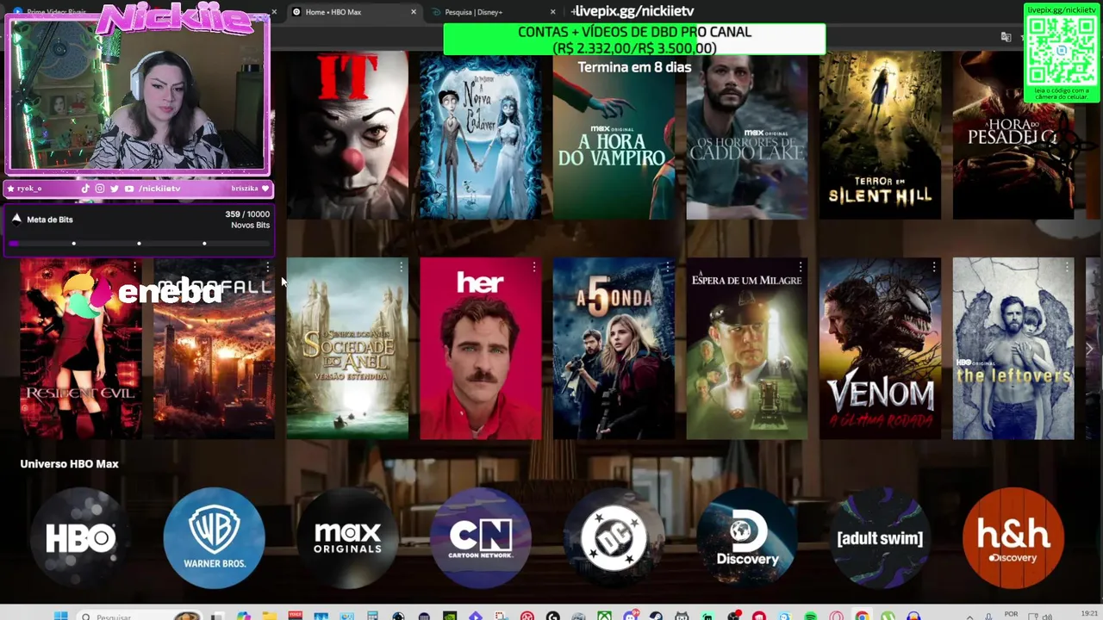Open A Hora do Vampiro poster
This screenshot has width=1103, height=620.
tap(614, 135)
